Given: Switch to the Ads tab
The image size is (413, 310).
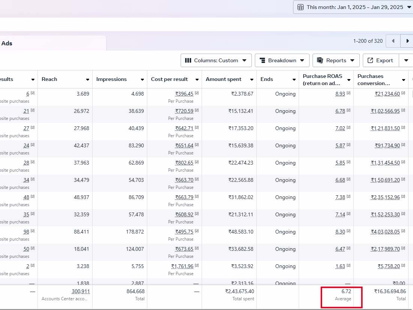Looking at the screenshot, I should coord(7,43).
